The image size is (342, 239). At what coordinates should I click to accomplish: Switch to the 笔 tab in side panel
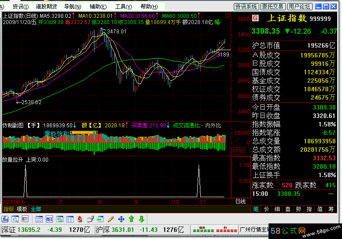256,209
